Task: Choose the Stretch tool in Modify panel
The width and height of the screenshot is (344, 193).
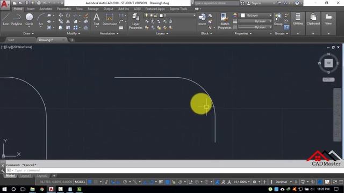Action: coord(61,27)
